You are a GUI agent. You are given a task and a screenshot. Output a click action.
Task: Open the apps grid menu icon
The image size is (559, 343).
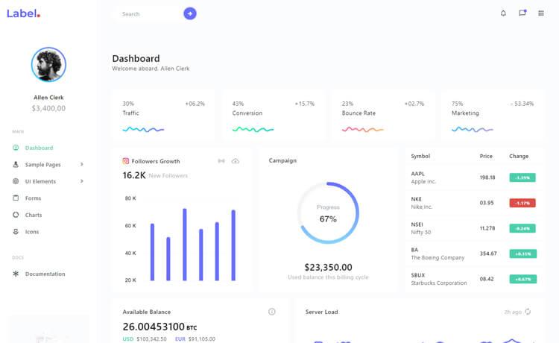(541, 13)
